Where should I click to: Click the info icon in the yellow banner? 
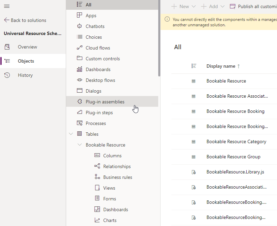pyautogui.click(x=167, y=19)
